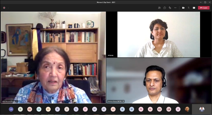This screenshot has width=212, height=115.
Task: Toggle the camera on
Action: pos(183,8)
